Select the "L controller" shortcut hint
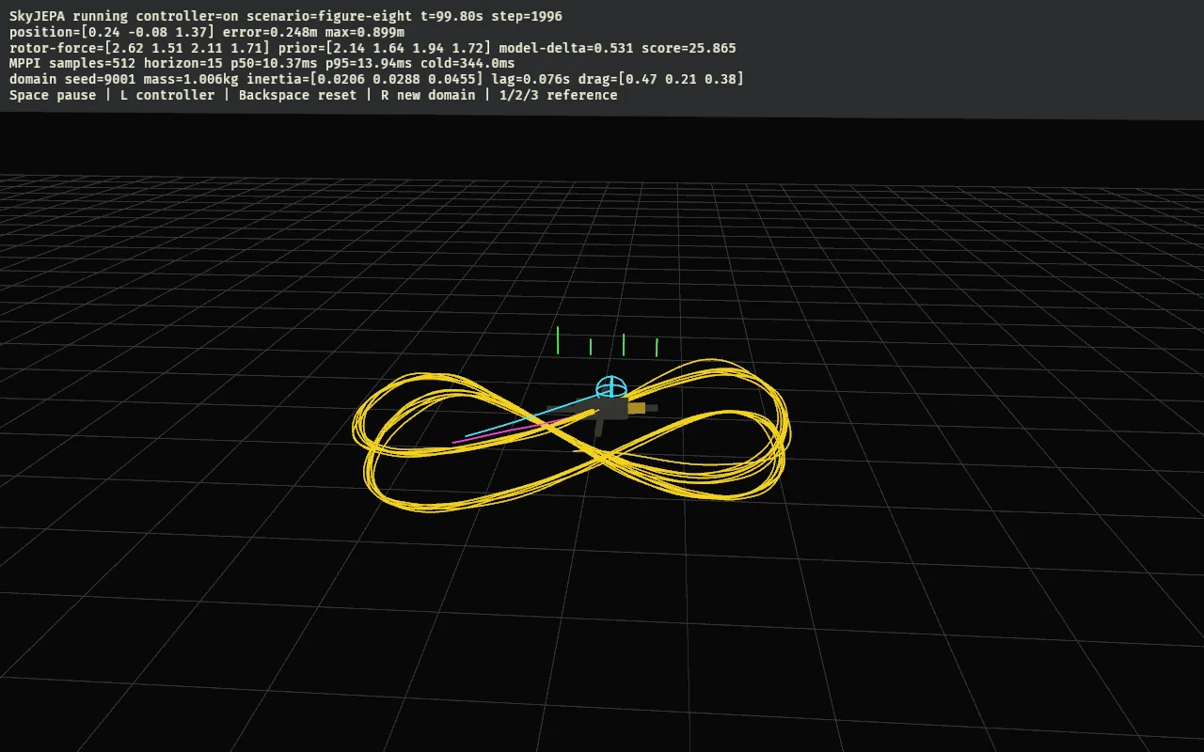The height and width of the screenshot is (752, 1204). click(x=167, y=95)
